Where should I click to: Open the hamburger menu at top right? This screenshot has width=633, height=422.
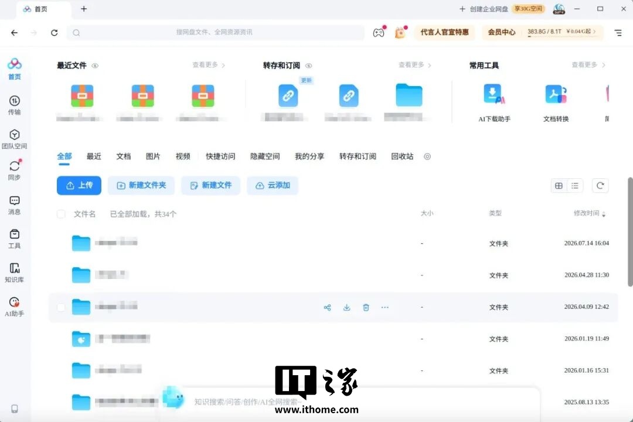pyautogui.click(x=618, y=33)
